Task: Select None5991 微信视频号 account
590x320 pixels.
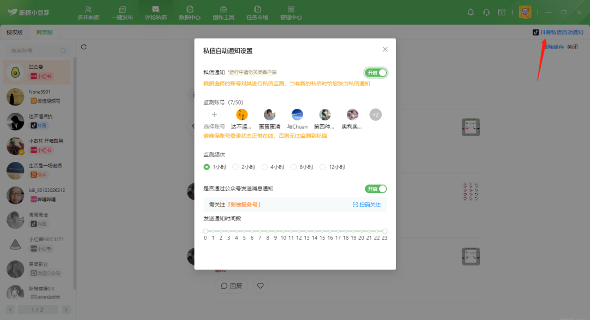Action: [x=37, y=97]
